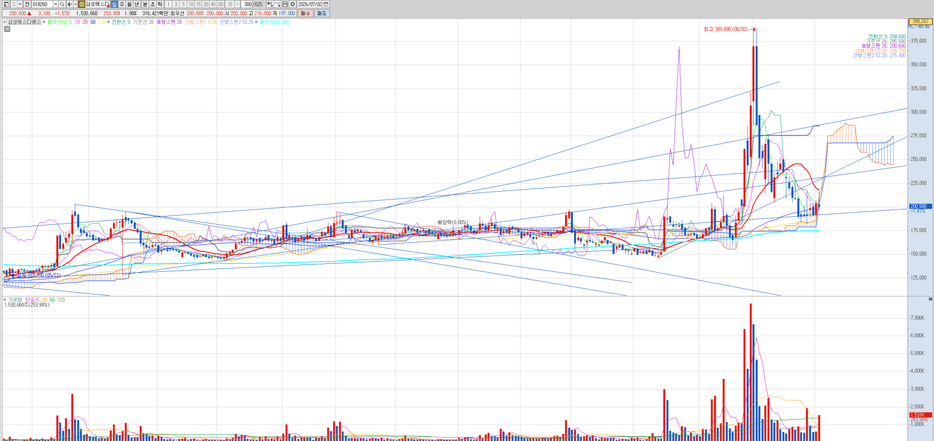Viewport: 934px width, 441px height.
Task: Click the bar count field showing 300
Action: pyautogui.click(x=247, y=4)
